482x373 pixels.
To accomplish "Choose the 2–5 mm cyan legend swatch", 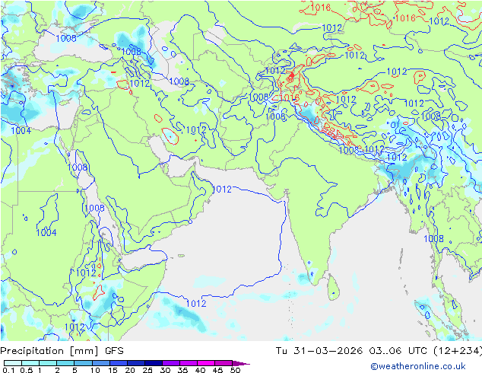I will (x=65, y=363).
